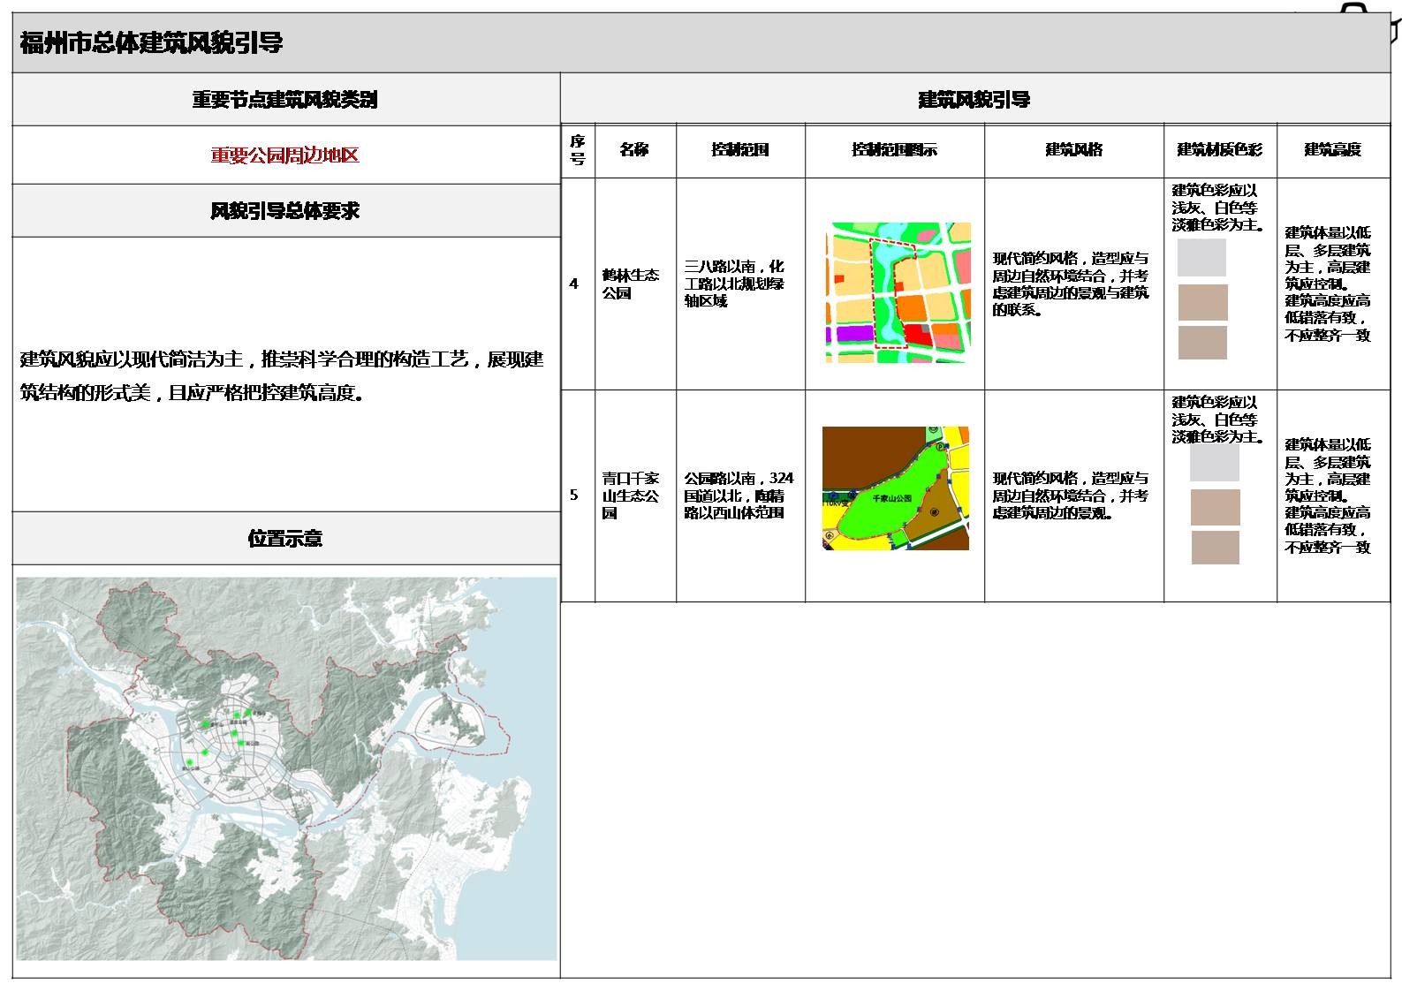Select the 位置示意 section heading
1402x991 pixels.
[284, 539]
